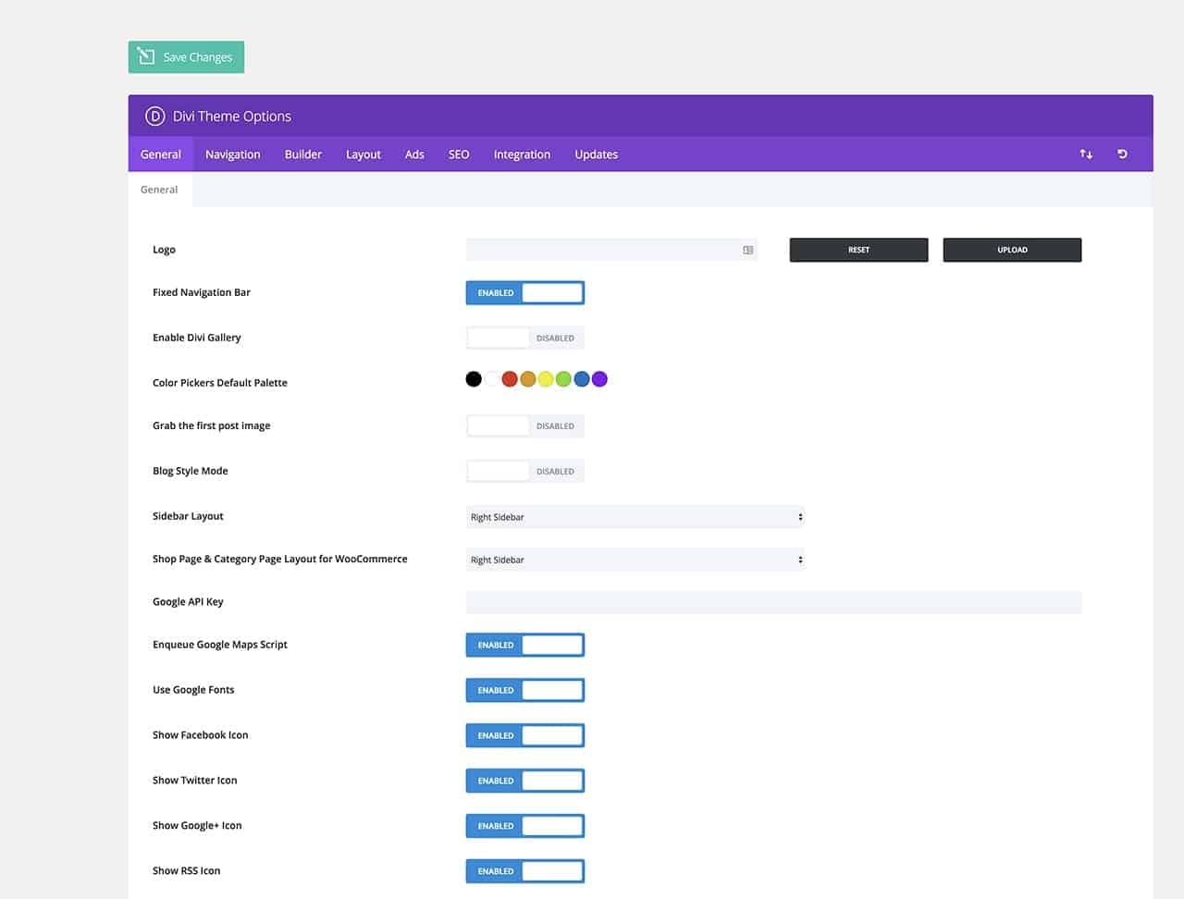Pick the orange palette swatch
1184x899 pixels.
click(528, 379)
